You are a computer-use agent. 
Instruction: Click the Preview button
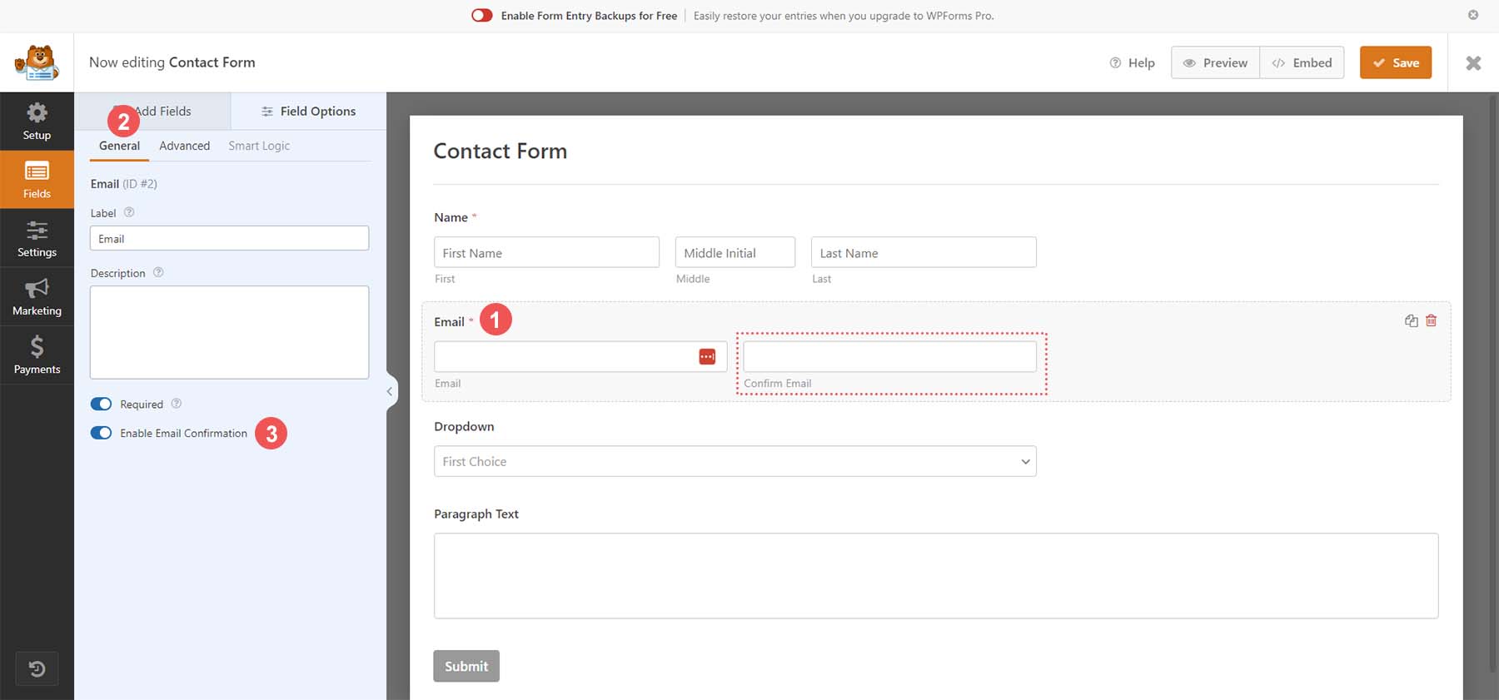1215,62
